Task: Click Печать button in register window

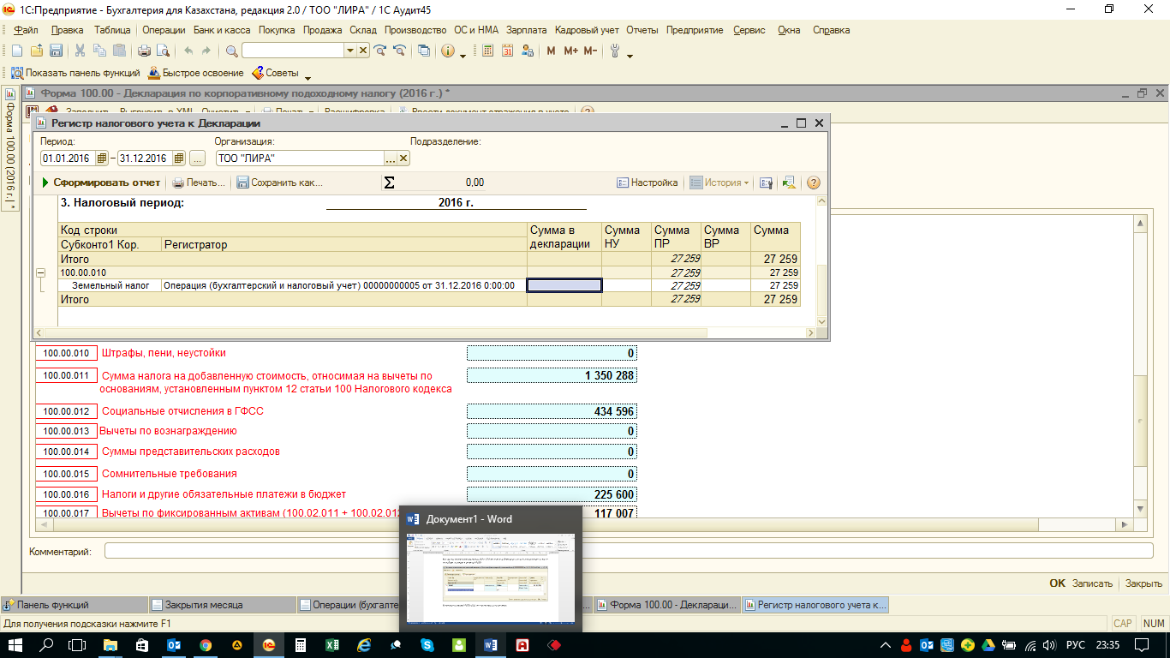Action: tap(199, 182)
